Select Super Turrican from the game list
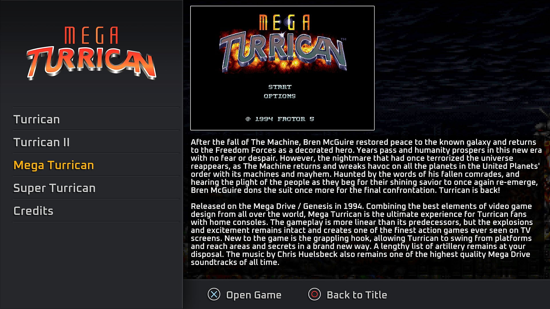 pyautogui.click(x=54, y=188)
